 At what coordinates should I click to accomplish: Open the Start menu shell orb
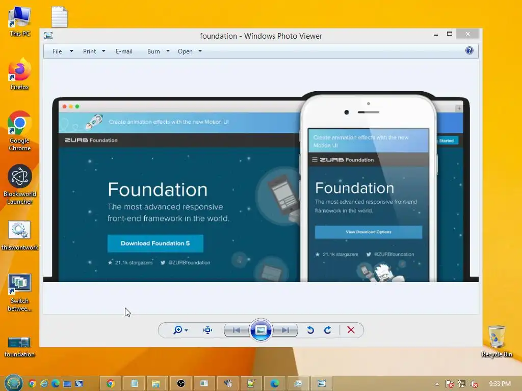13,383
